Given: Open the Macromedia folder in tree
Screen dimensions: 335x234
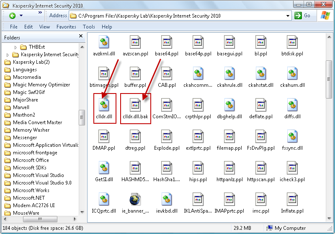Looking at the screenshot, I should tap(23, 77).
